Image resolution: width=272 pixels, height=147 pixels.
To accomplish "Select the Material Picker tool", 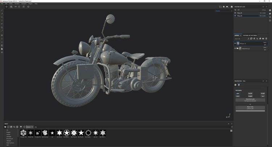I will point(2,31).
